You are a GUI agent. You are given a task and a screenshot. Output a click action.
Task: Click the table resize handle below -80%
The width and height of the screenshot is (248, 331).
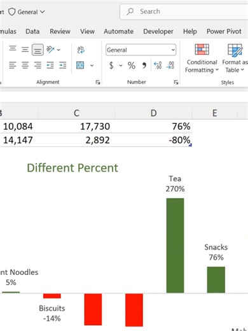pyautogui.click(x=190, y=145)
